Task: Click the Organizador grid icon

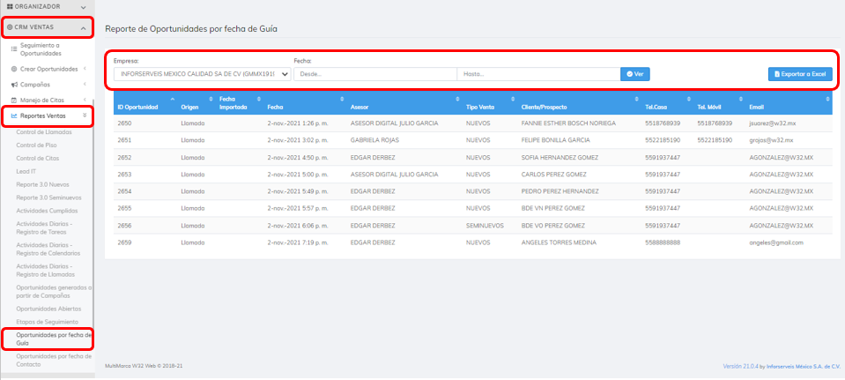Action: click(9, 7)
